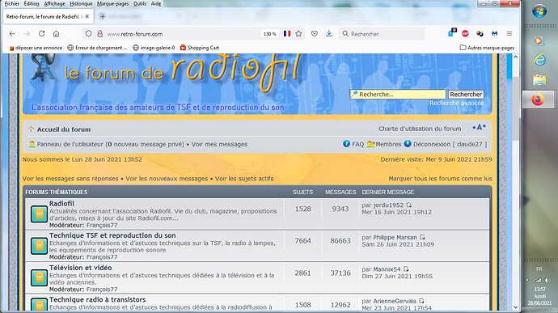Click the forum Rechercher button
Screen dimensions: 558x313
click(x=466, y=95)
